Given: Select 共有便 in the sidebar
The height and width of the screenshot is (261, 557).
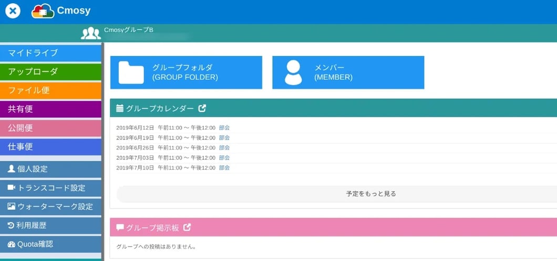Looking at the screenshot, I should click(x=50, y=110).
